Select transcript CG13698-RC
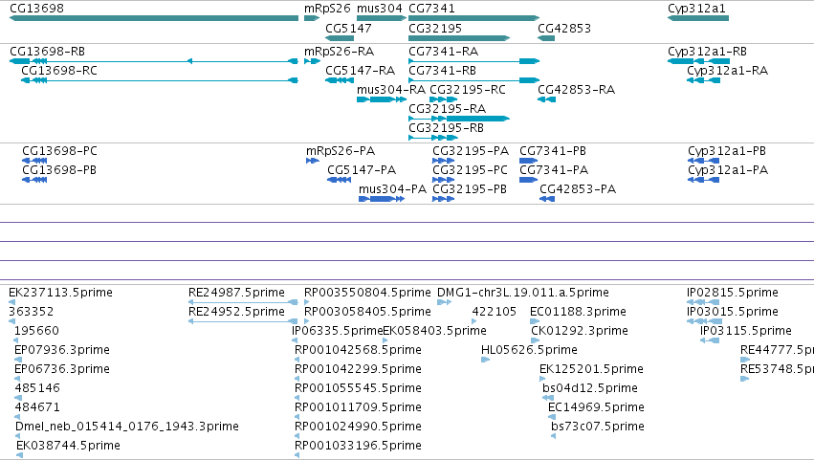 (x=160, y=80)
